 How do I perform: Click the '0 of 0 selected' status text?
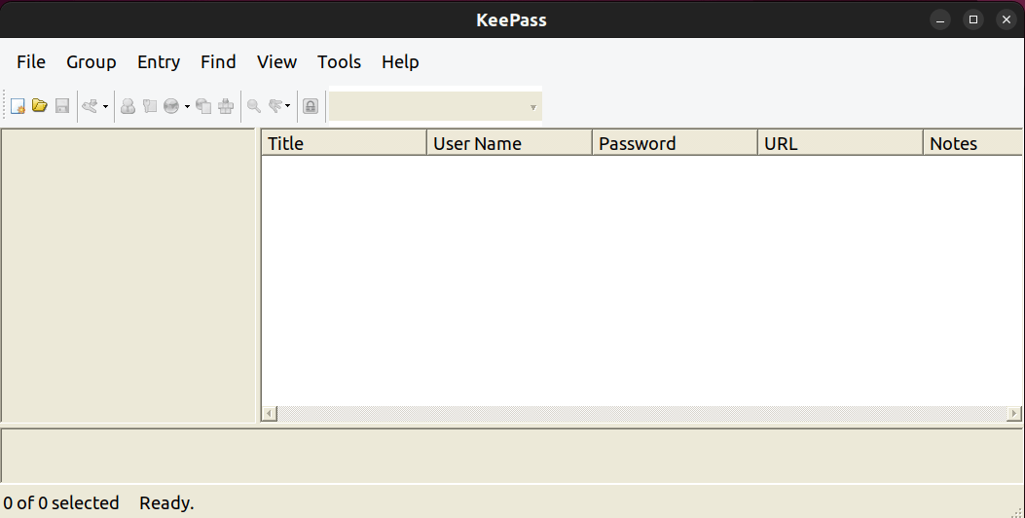pyautogui.click(x=61, y=503)
